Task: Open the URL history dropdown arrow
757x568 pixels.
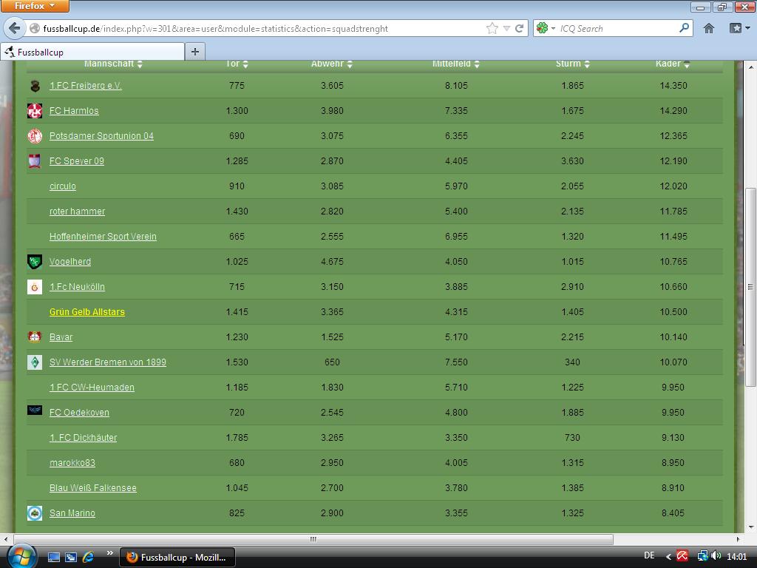Action: point(506,28)
